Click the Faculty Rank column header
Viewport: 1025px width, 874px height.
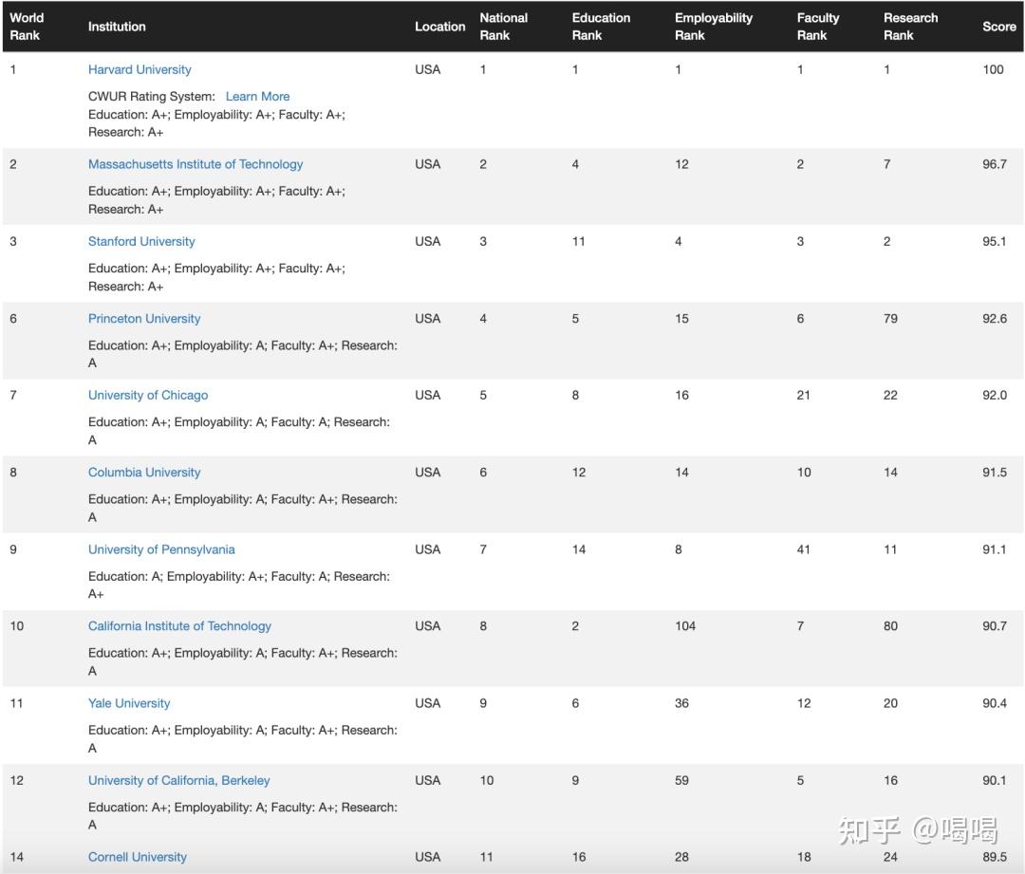[818, 27]
